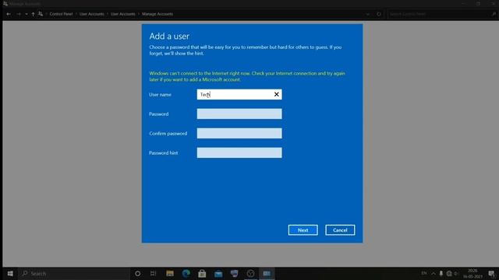This screenshot has width=499, height=280.
Task: Click the taskbar Search box
Action: (x=74, y=273)
